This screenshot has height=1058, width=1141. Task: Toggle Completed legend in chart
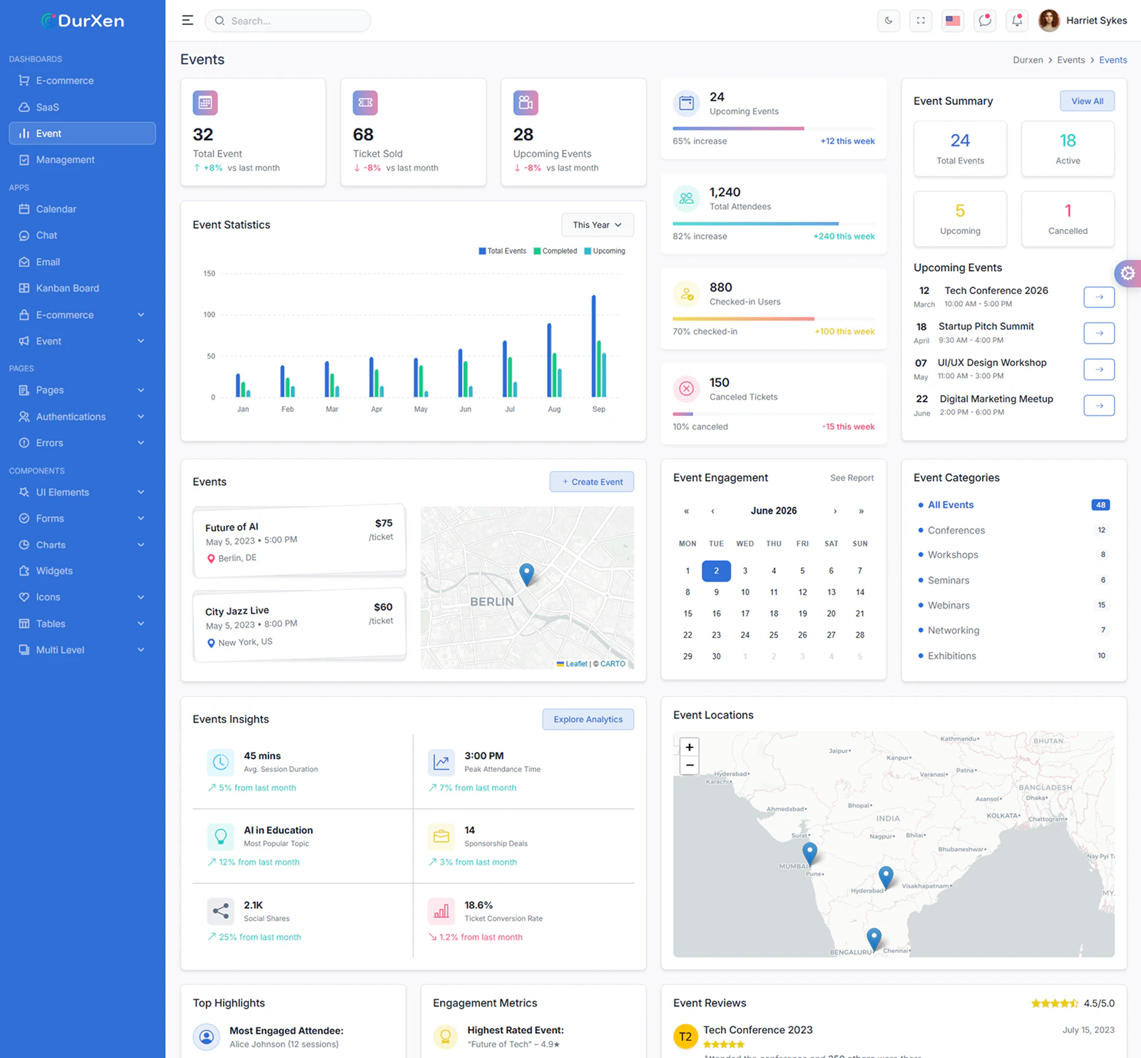pyautogui.click(x=556, y=251)
